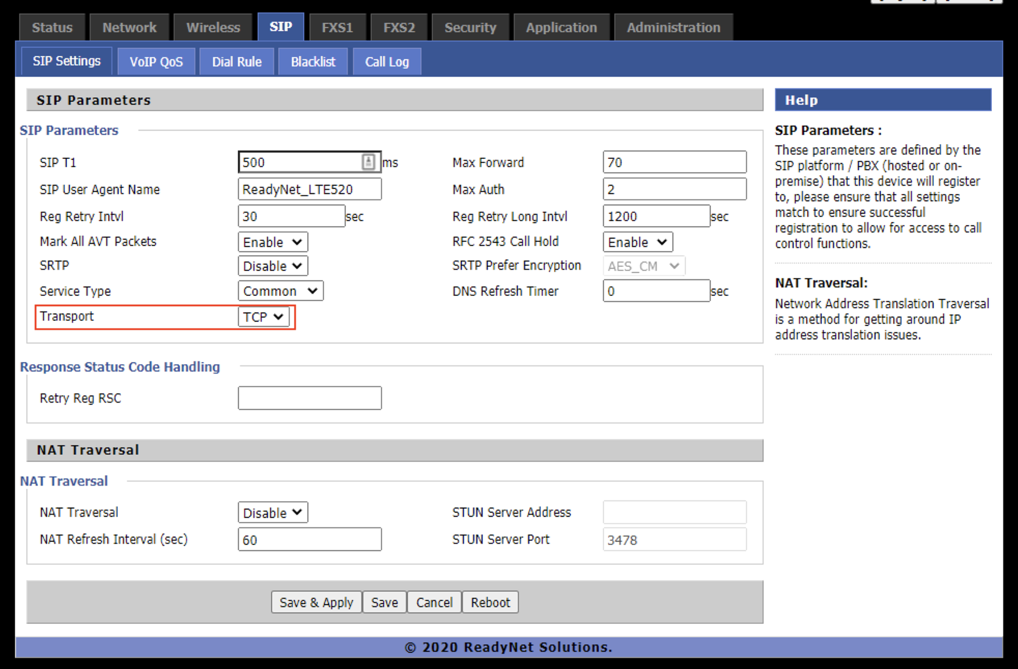This screenshot has height=669, width=1018.
Task: Switch to the Application tab
Action: pyautogui.click(x=561, y=27)
